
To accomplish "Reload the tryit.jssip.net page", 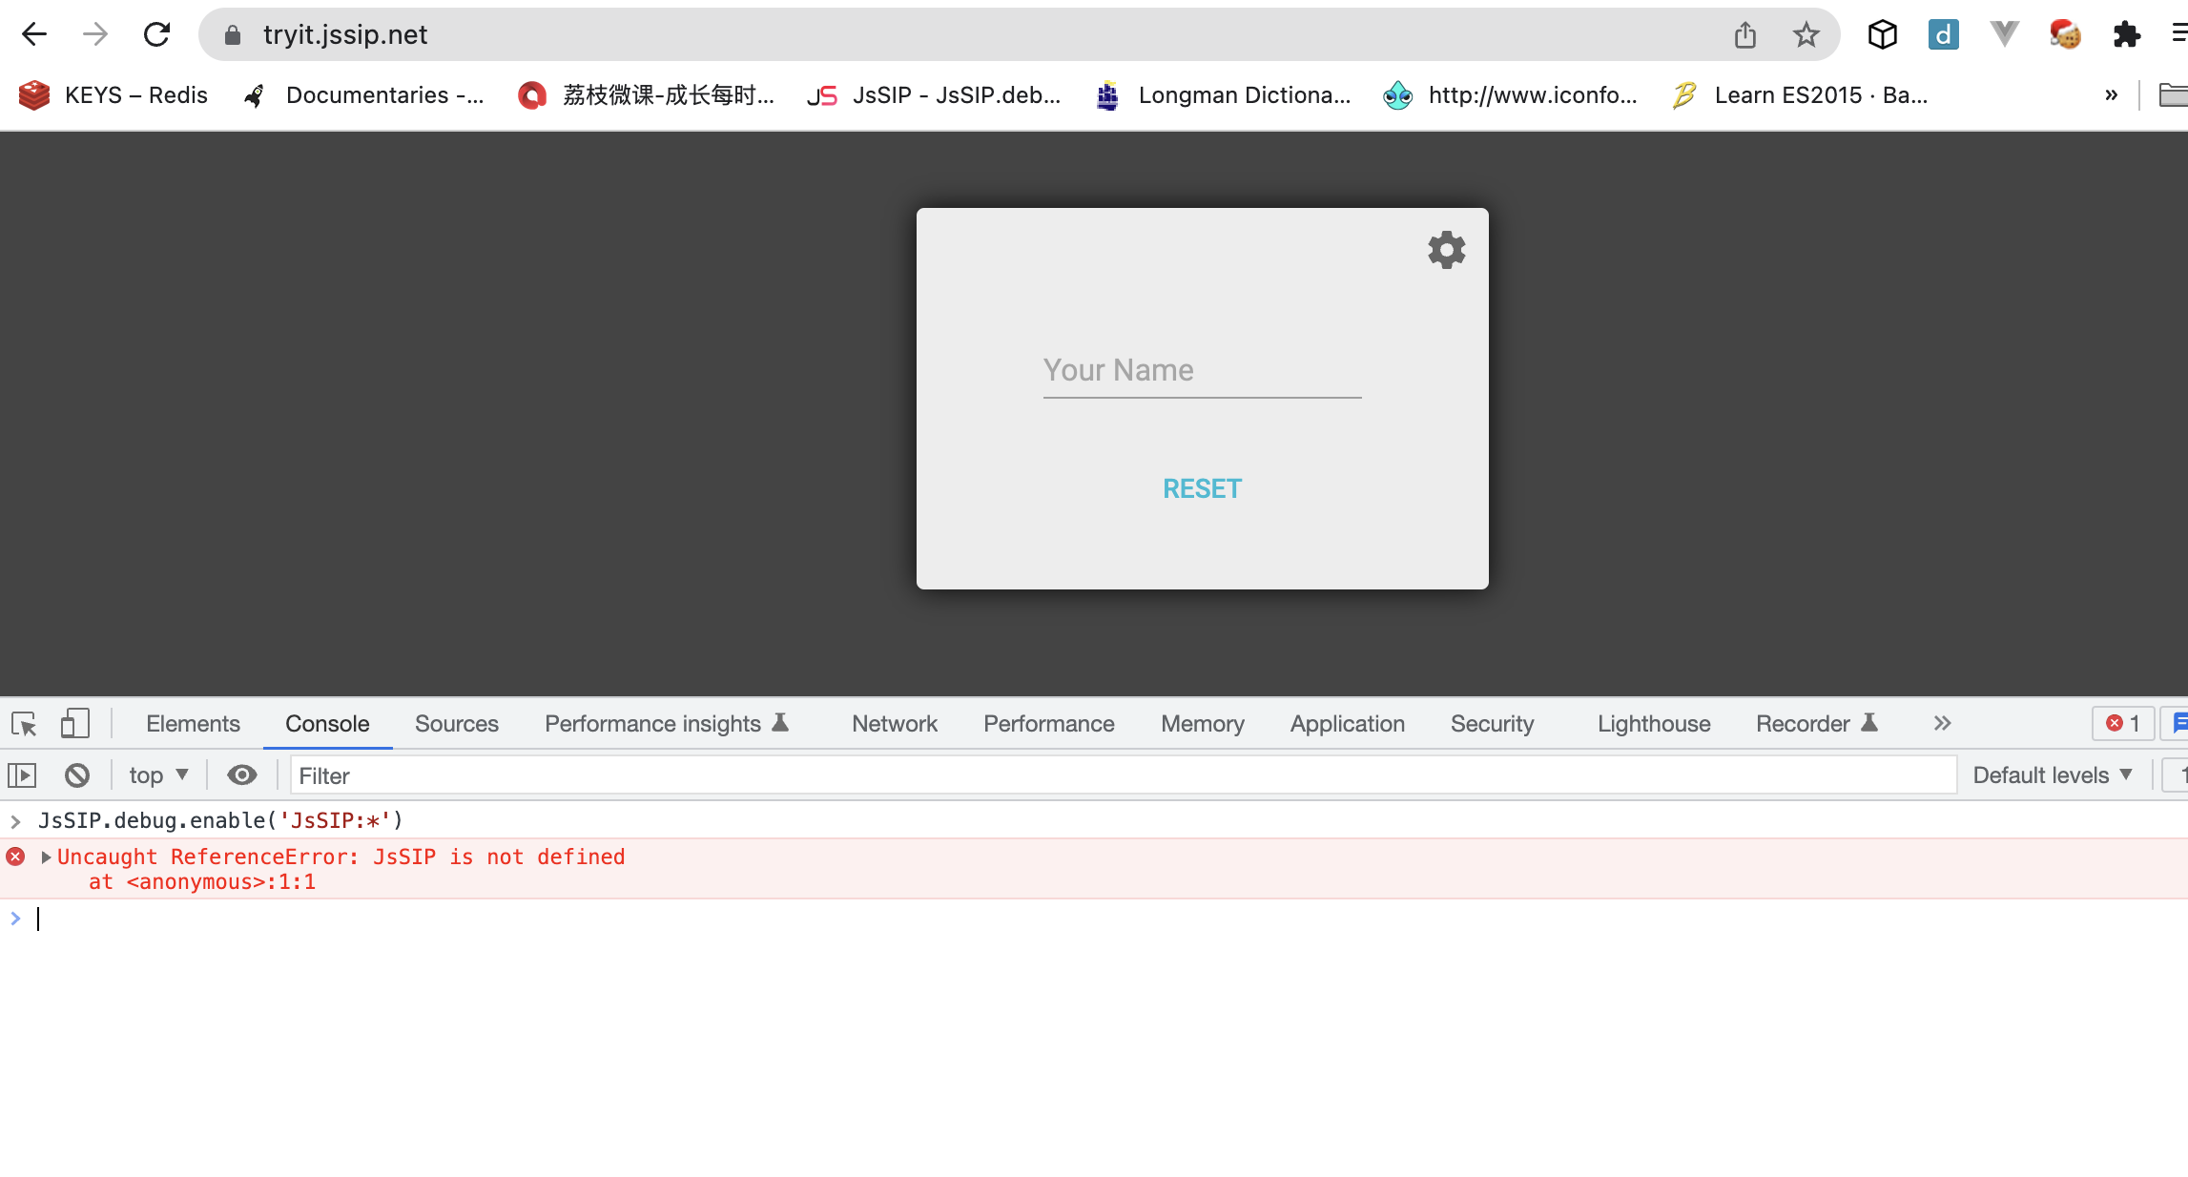I will point(156,33).
